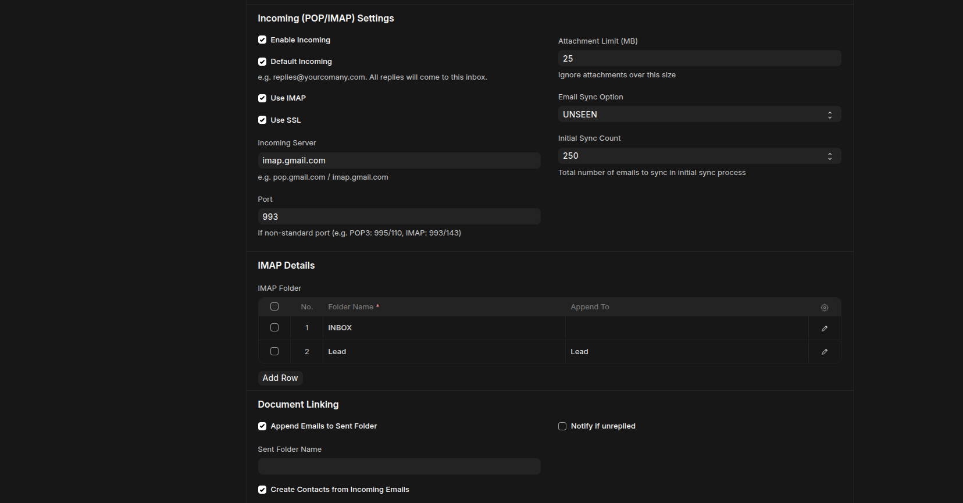Click the Attachment Limit (MB) field
The height and width of the screenshot is (503, 963).
pos(699,58)
